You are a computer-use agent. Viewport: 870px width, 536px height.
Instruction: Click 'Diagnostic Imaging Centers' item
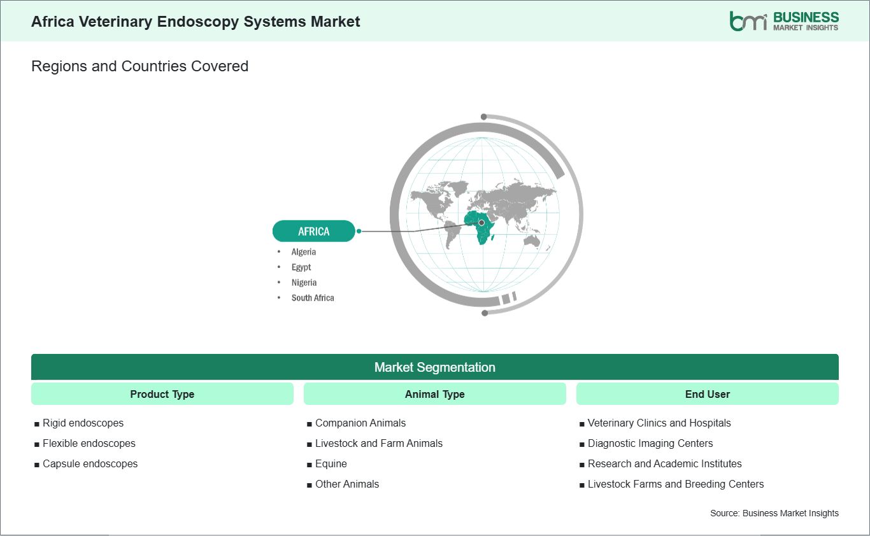(650, 443)
